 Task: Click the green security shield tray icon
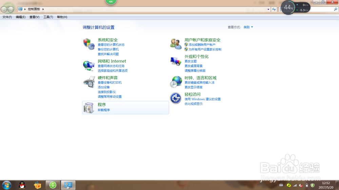pos(313,185)
